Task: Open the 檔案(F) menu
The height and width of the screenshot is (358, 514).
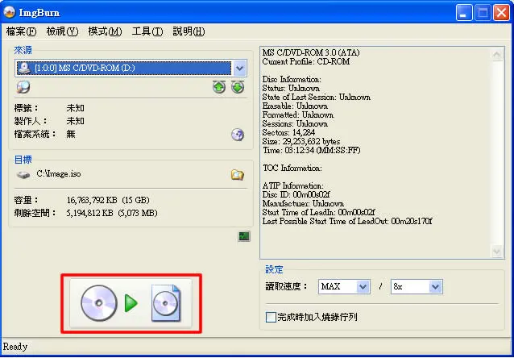Action: pos(21,31)
